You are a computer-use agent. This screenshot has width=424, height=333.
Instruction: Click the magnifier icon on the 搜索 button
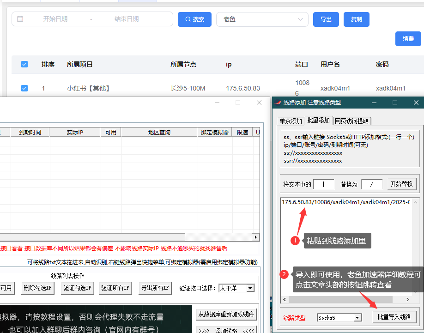pyautogui.click(x=188, y=19)
